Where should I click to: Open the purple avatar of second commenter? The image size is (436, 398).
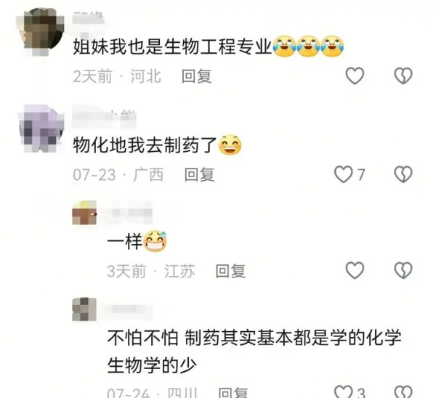point(41,129)
